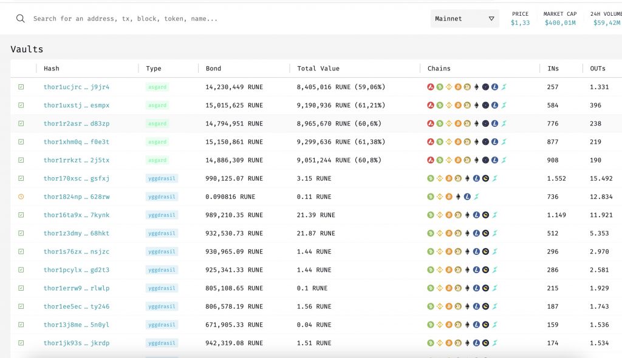
Task: Click the Type column header
Action: click(x=154, y=68)
